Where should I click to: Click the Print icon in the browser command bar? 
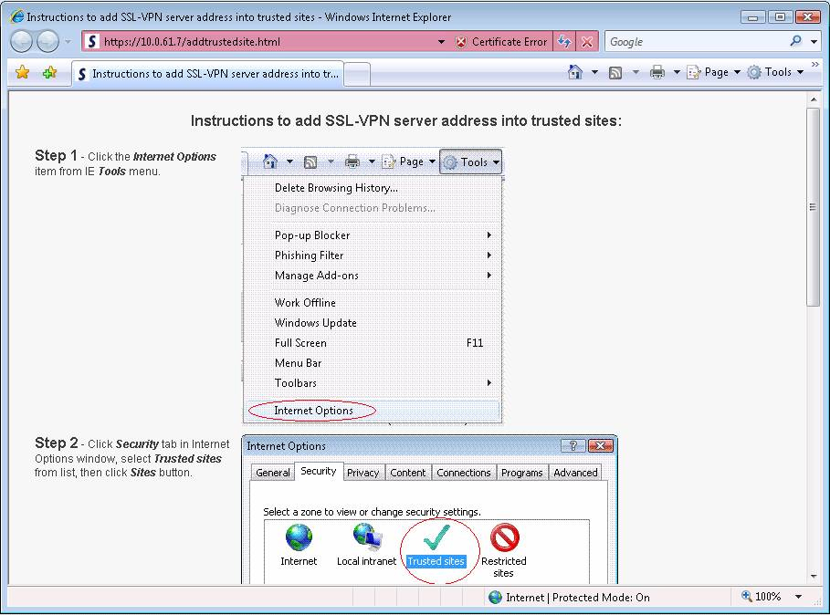tap(657, 73)
